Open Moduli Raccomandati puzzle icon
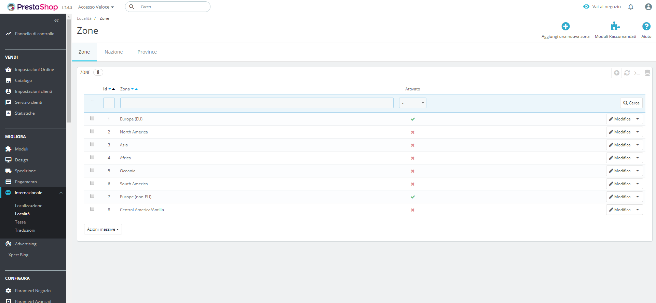 click(x=615, y=26)
